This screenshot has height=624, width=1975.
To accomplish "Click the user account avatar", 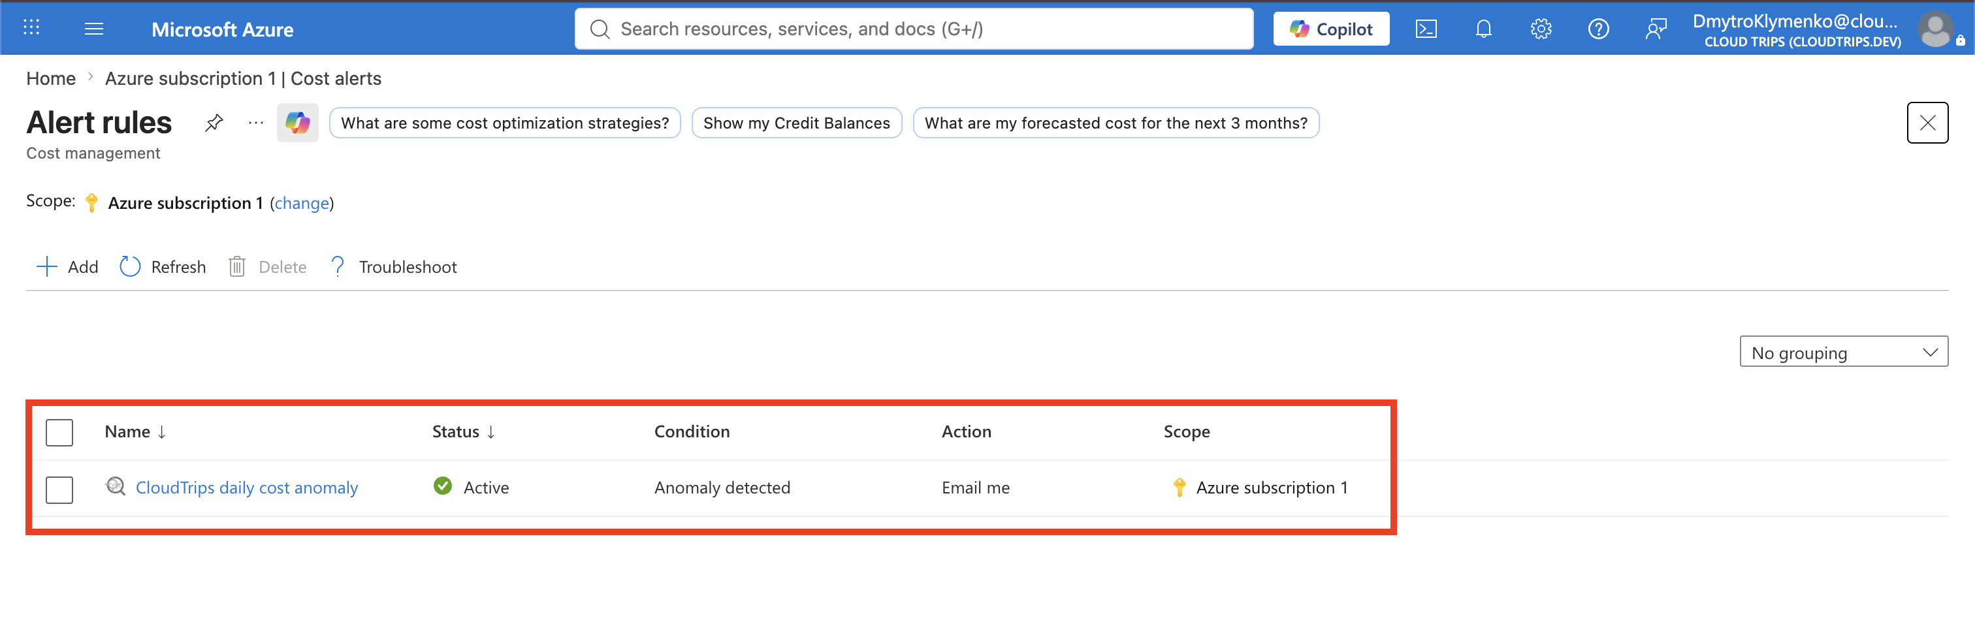I will click(1935, 30).
